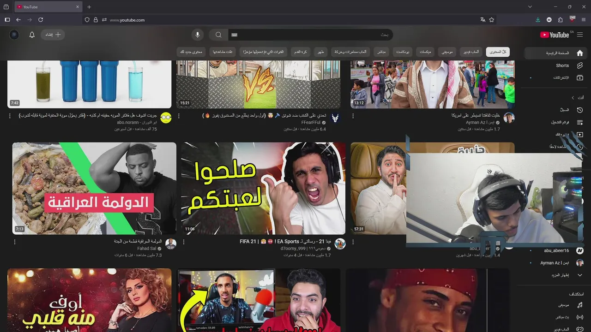The image size is (591, 332).
Task: Open Playlists (قوائم التشغيل) in sidebar
Action: pos(556,122)
